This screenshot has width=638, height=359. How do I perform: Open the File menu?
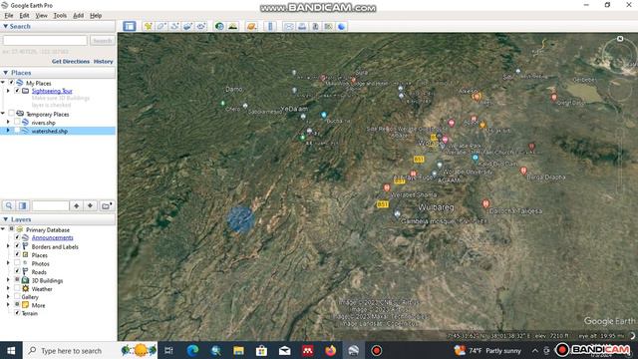tap(9, 16)
